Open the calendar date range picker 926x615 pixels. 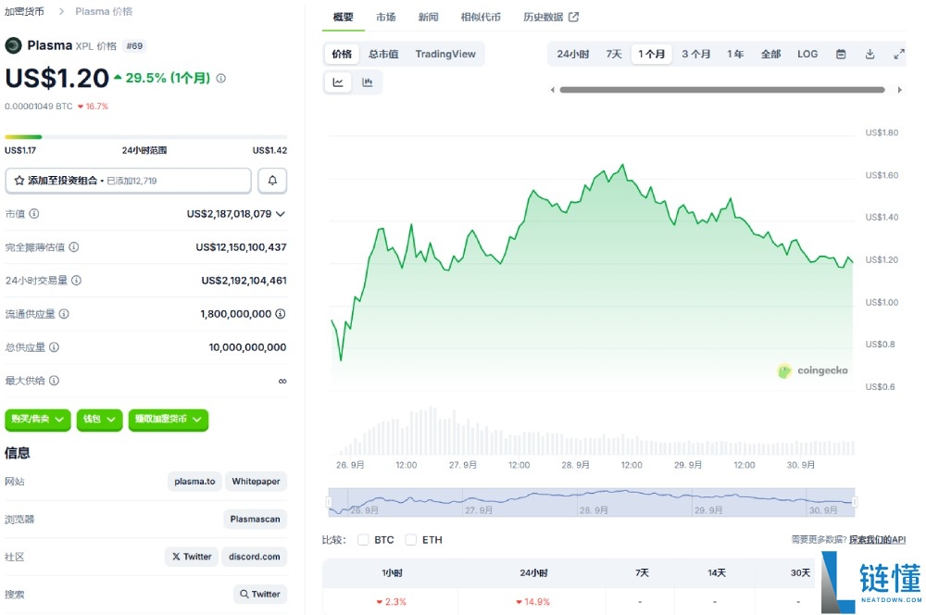pos(841,54)
